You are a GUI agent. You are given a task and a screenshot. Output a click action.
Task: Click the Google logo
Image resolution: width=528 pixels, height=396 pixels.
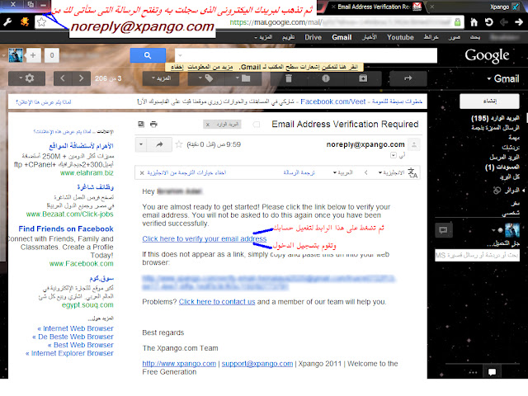(487, 56)
